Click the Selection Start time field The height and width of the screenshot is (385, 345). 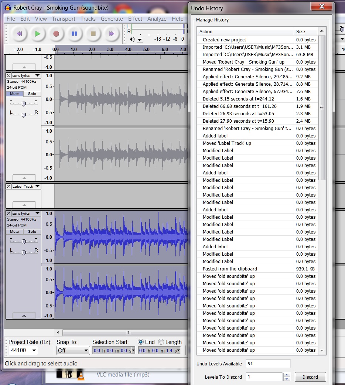(x=112, y=350)
